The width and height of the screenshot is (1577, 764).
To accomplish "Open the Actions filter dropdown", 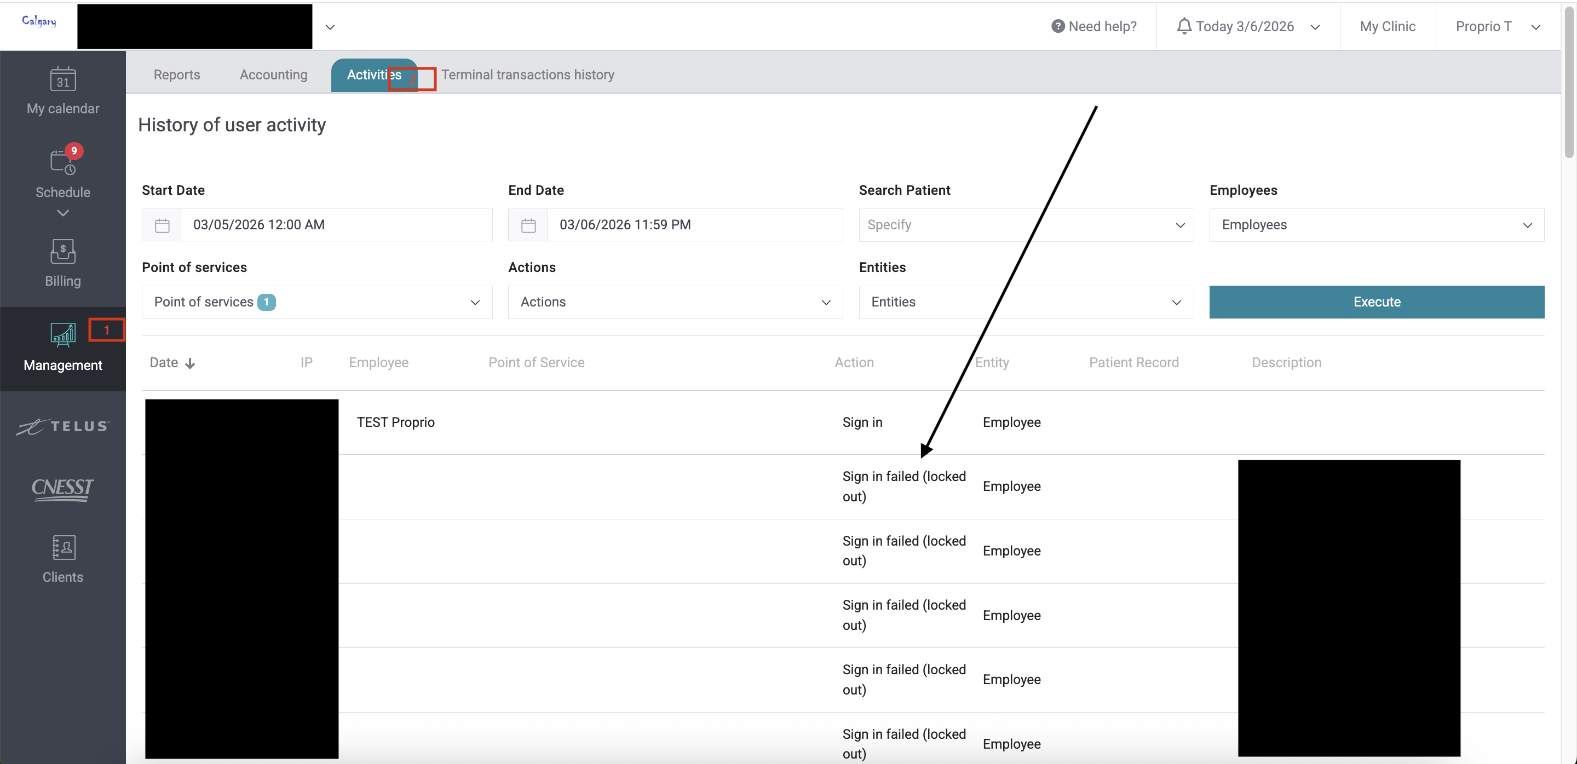I will 675,302.
